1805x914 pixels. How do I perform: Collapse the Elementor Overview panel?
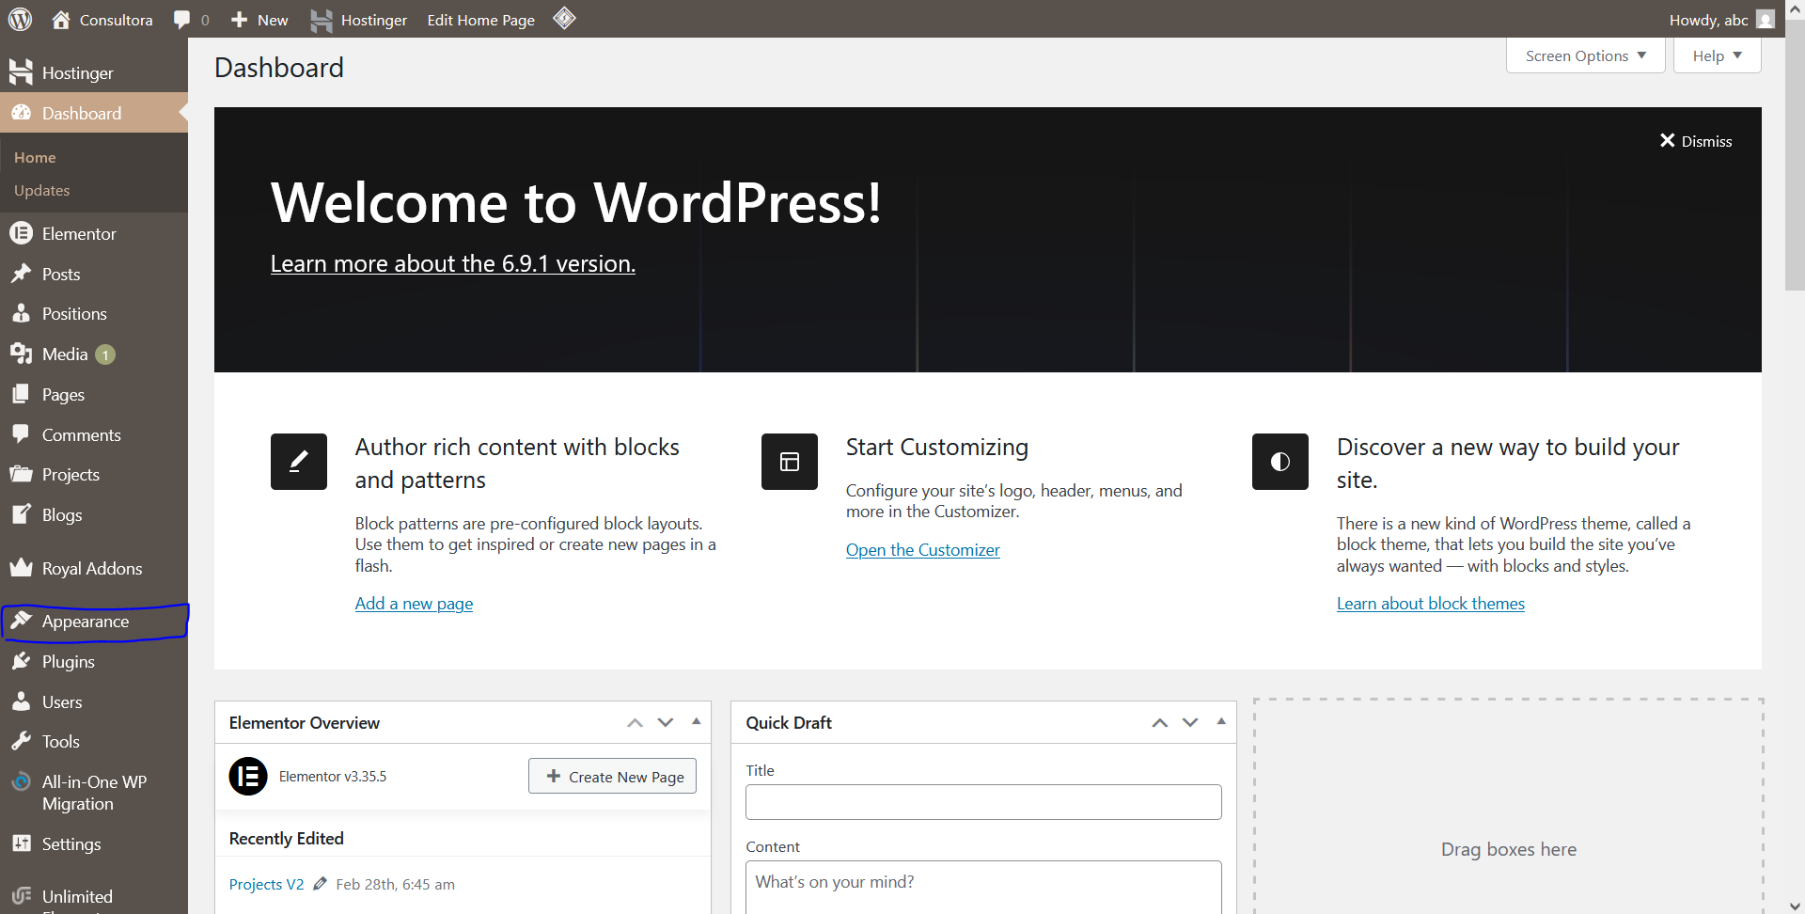coord(696,722)
